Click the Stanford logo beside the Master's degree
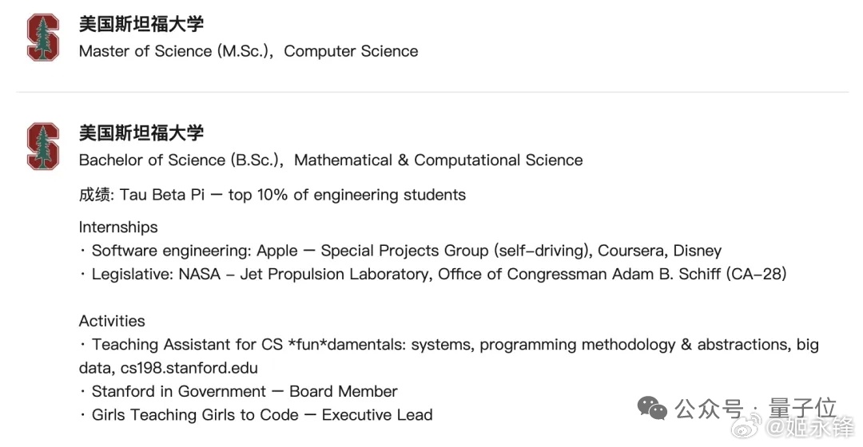Viewport: 863px width, 447px height. point(43,38)
